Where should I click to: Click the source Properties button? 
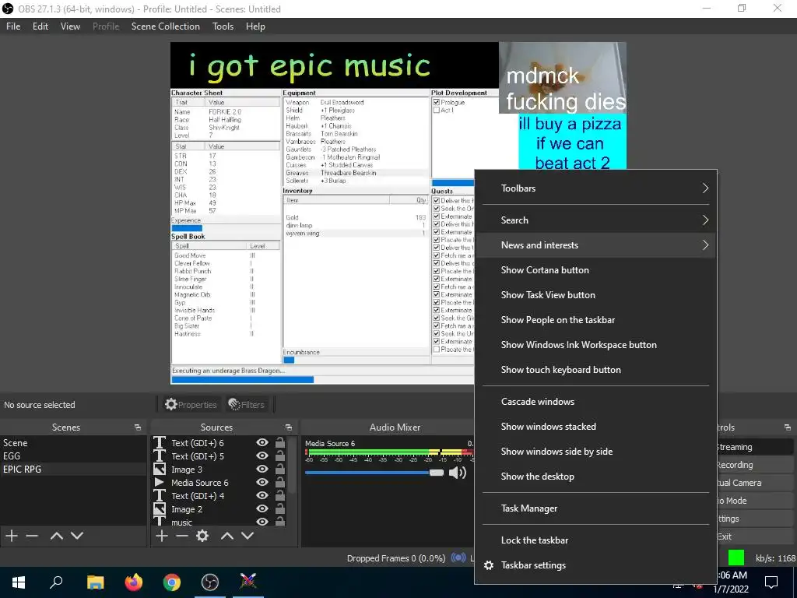(191, 405)
